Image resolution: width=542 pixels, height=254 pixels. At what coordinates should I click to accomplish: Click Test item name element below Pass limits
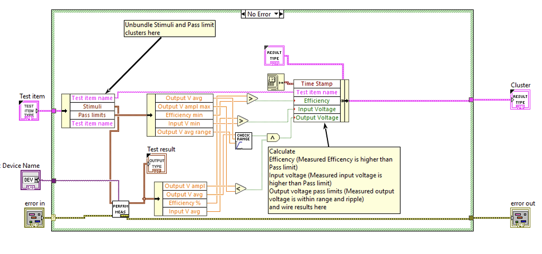[92, 123]
